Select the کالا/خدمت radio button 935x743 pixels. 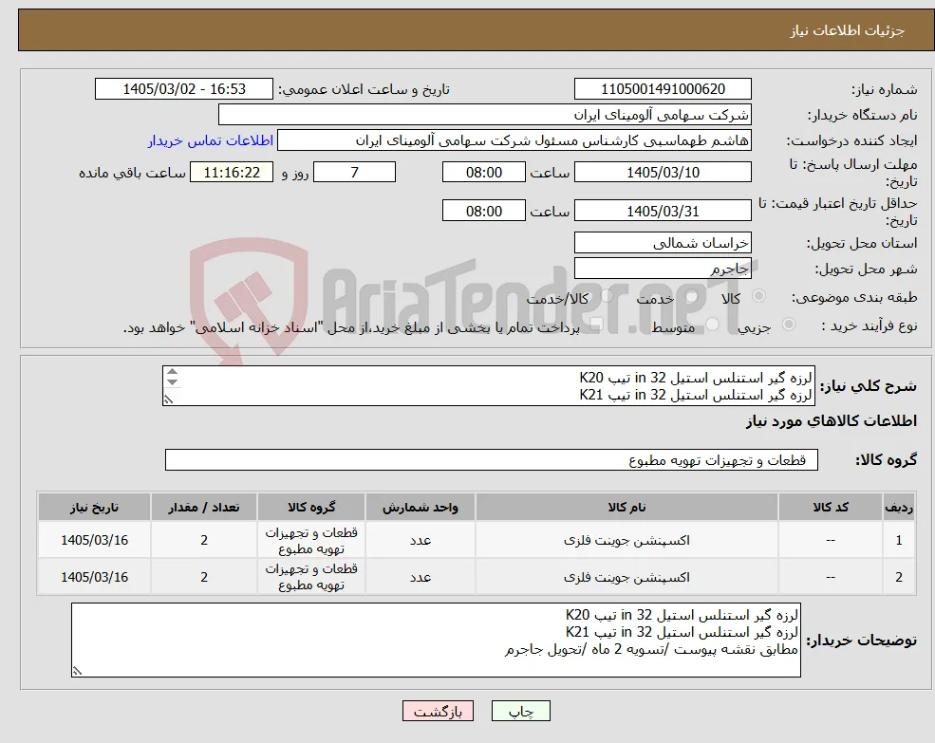607,296
